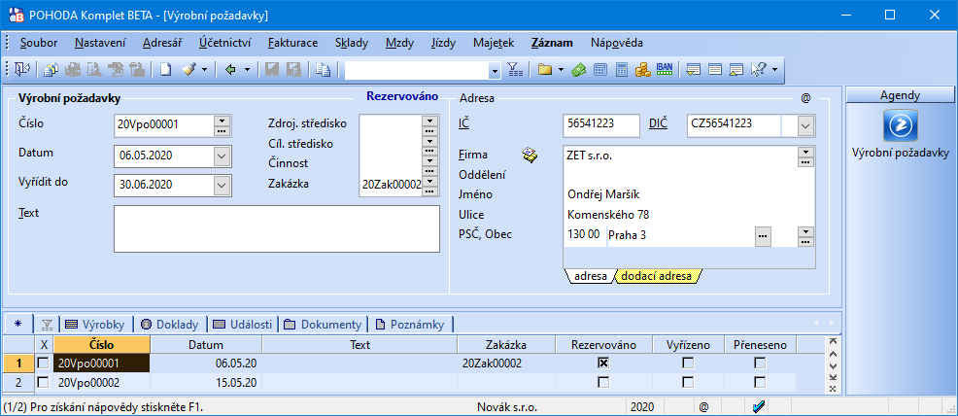Screen dimensions: 958x416
Task: Click the yellow folder toolbar icon
Action: tap(545, 70)
